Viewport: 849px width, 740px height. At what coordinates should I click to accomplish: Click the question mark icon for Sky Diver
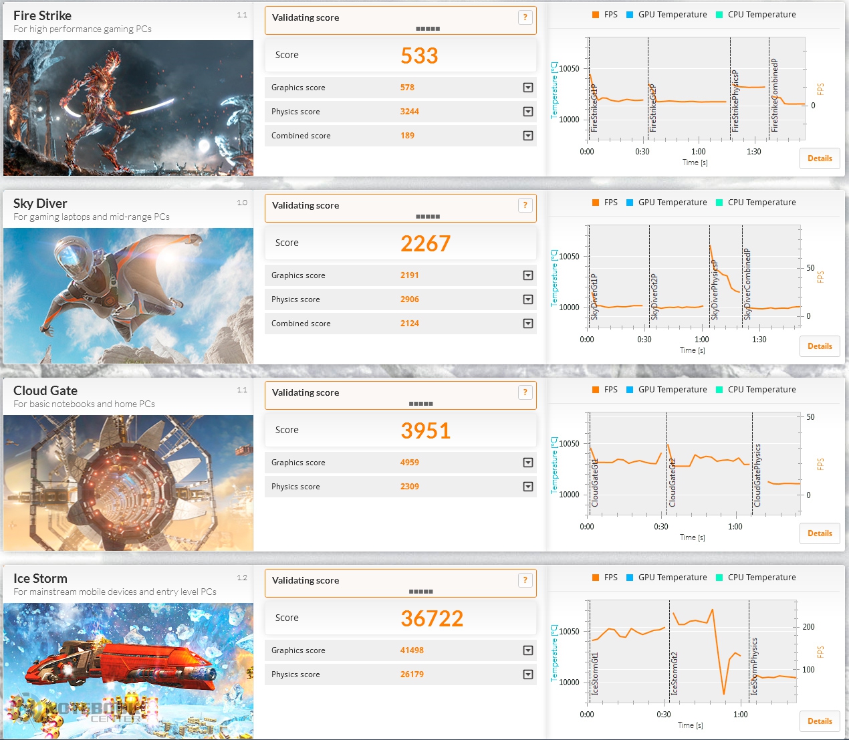point(525,205)
